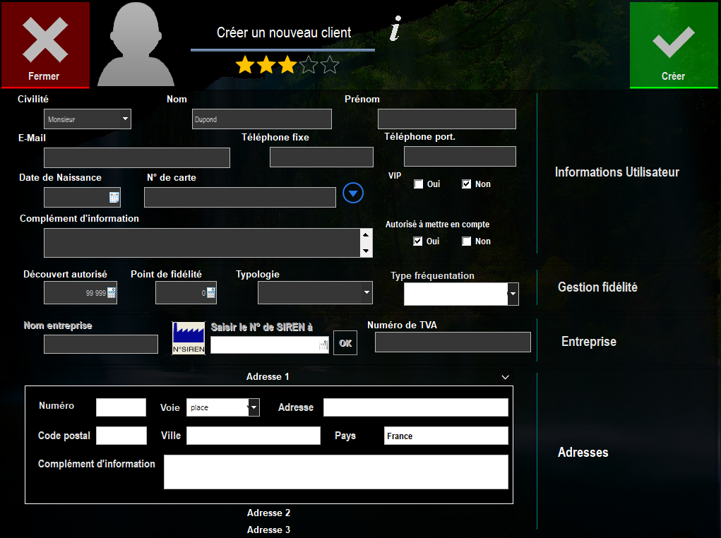Click the address Numéro input field

tap(121, 407)
